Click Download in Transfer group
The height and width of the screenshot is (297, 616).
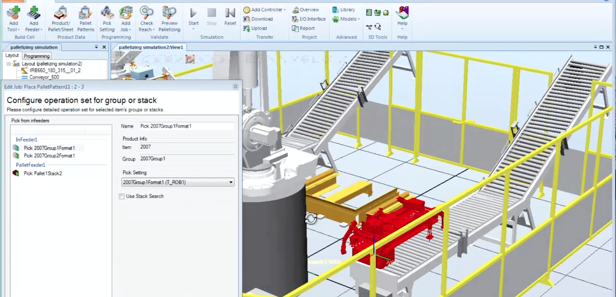pos(258,19)
